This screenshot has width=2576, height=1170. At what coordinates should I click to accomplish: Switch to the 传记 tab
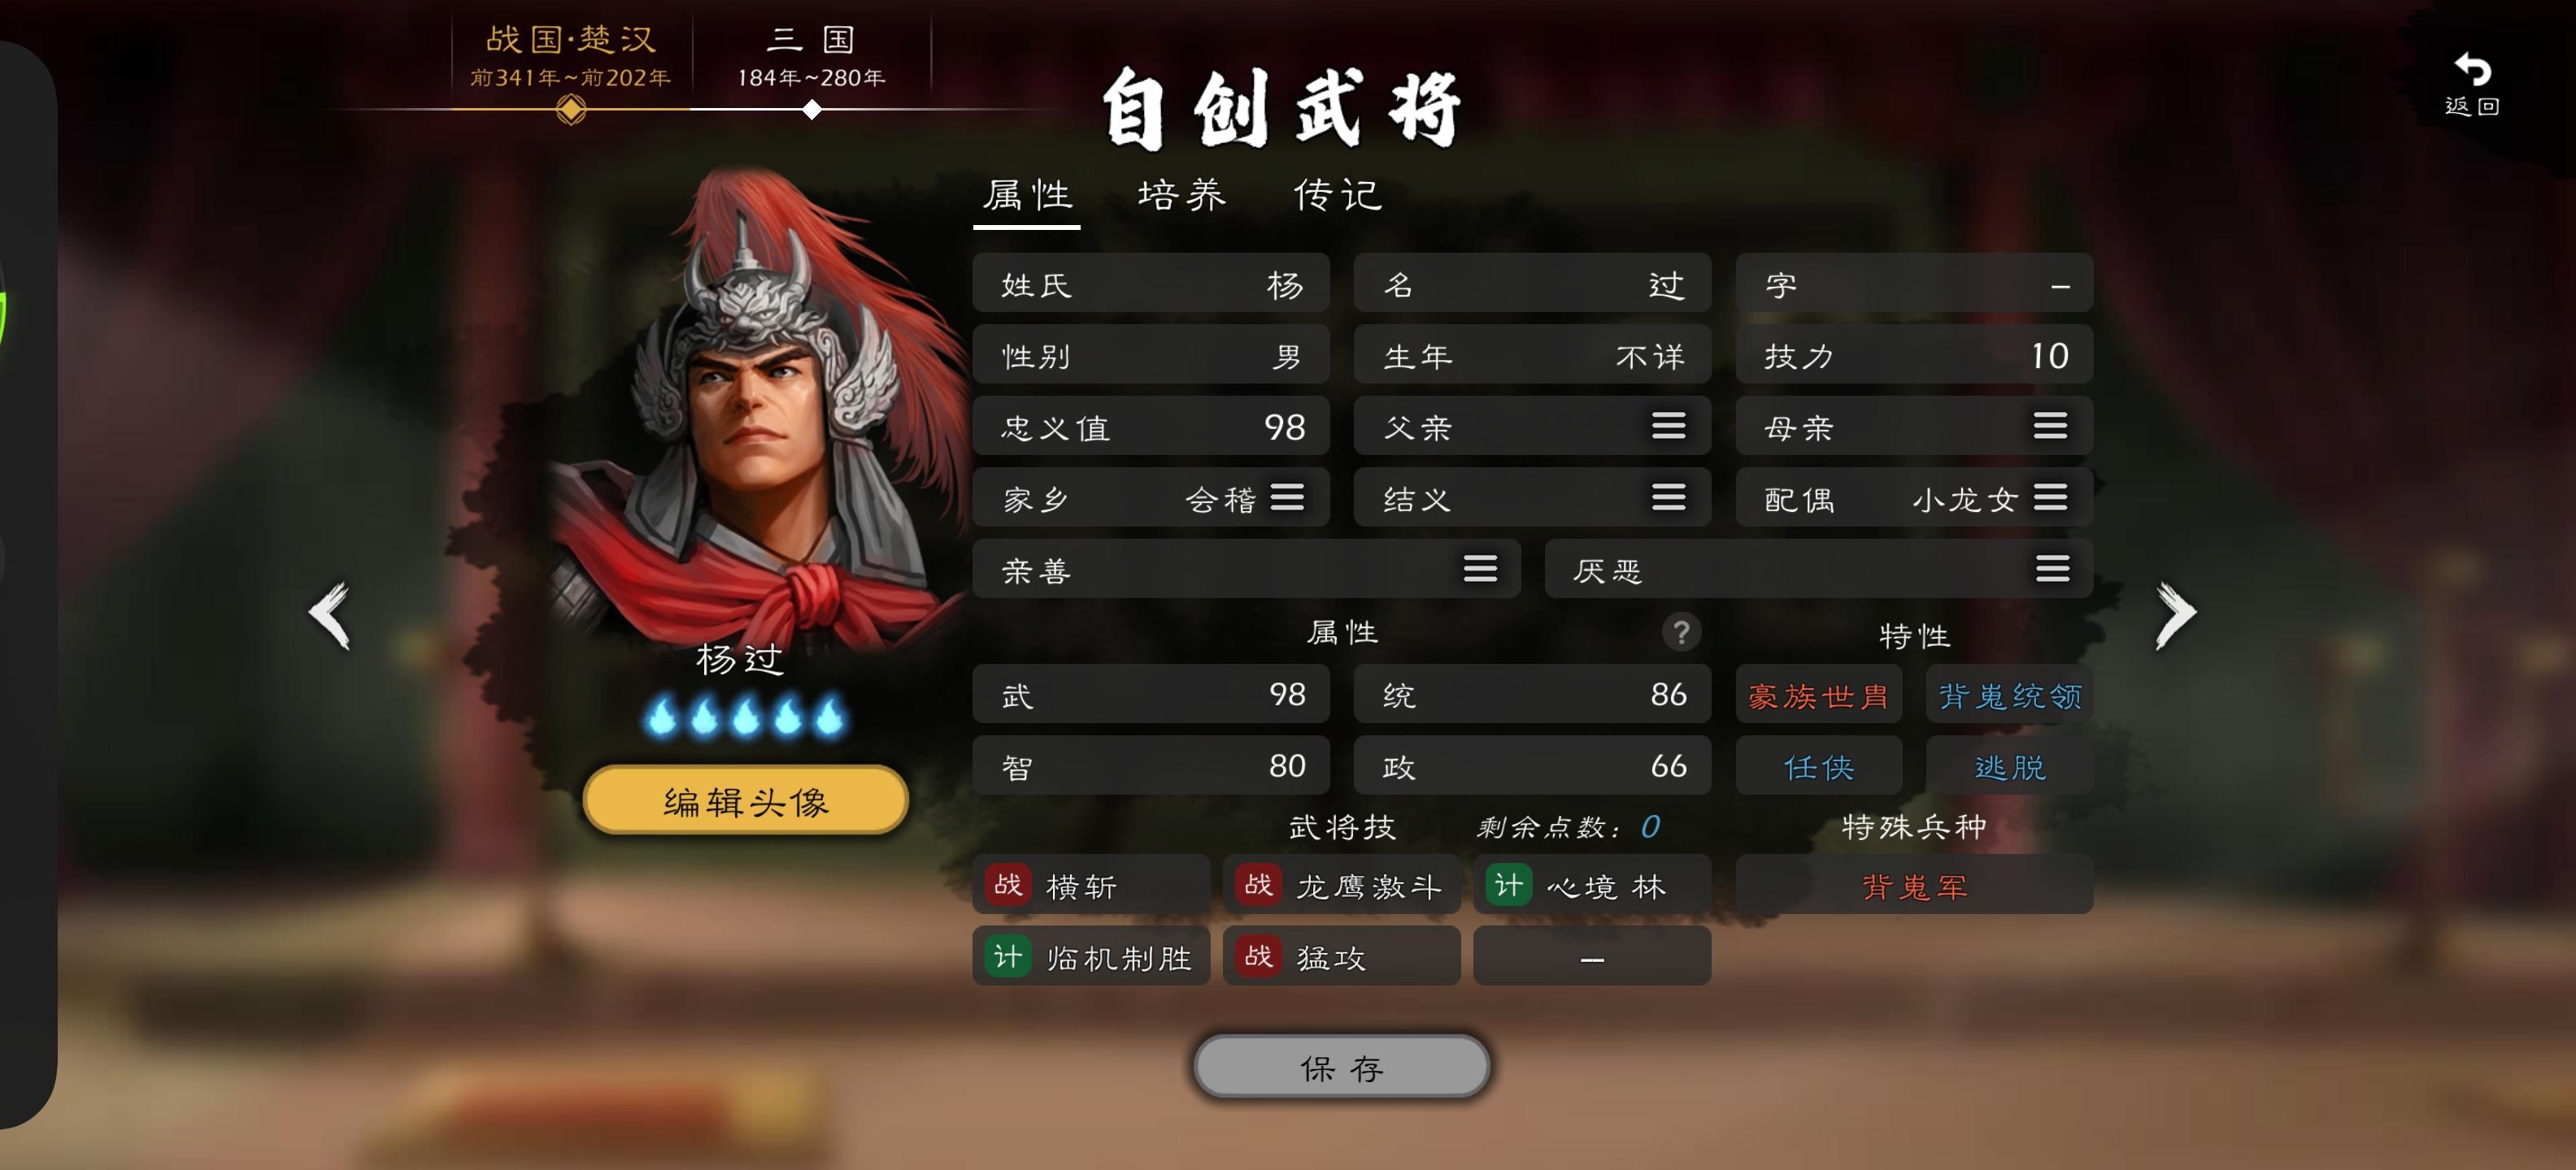pyautogui.click(x=1338, y=195)
